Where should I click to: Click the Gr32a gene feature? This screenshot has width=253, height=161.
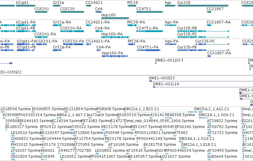(57, 6)
